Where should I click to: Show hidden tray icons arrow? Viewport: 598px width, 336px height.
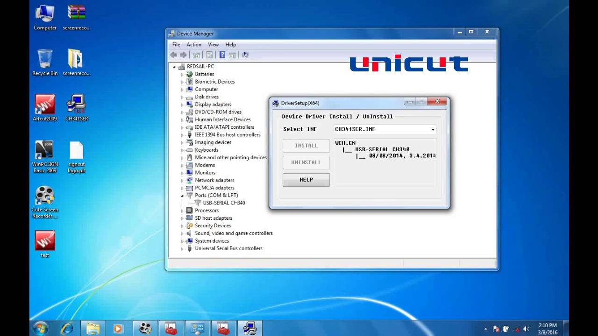pyautogui.click(x=486, y=329)
